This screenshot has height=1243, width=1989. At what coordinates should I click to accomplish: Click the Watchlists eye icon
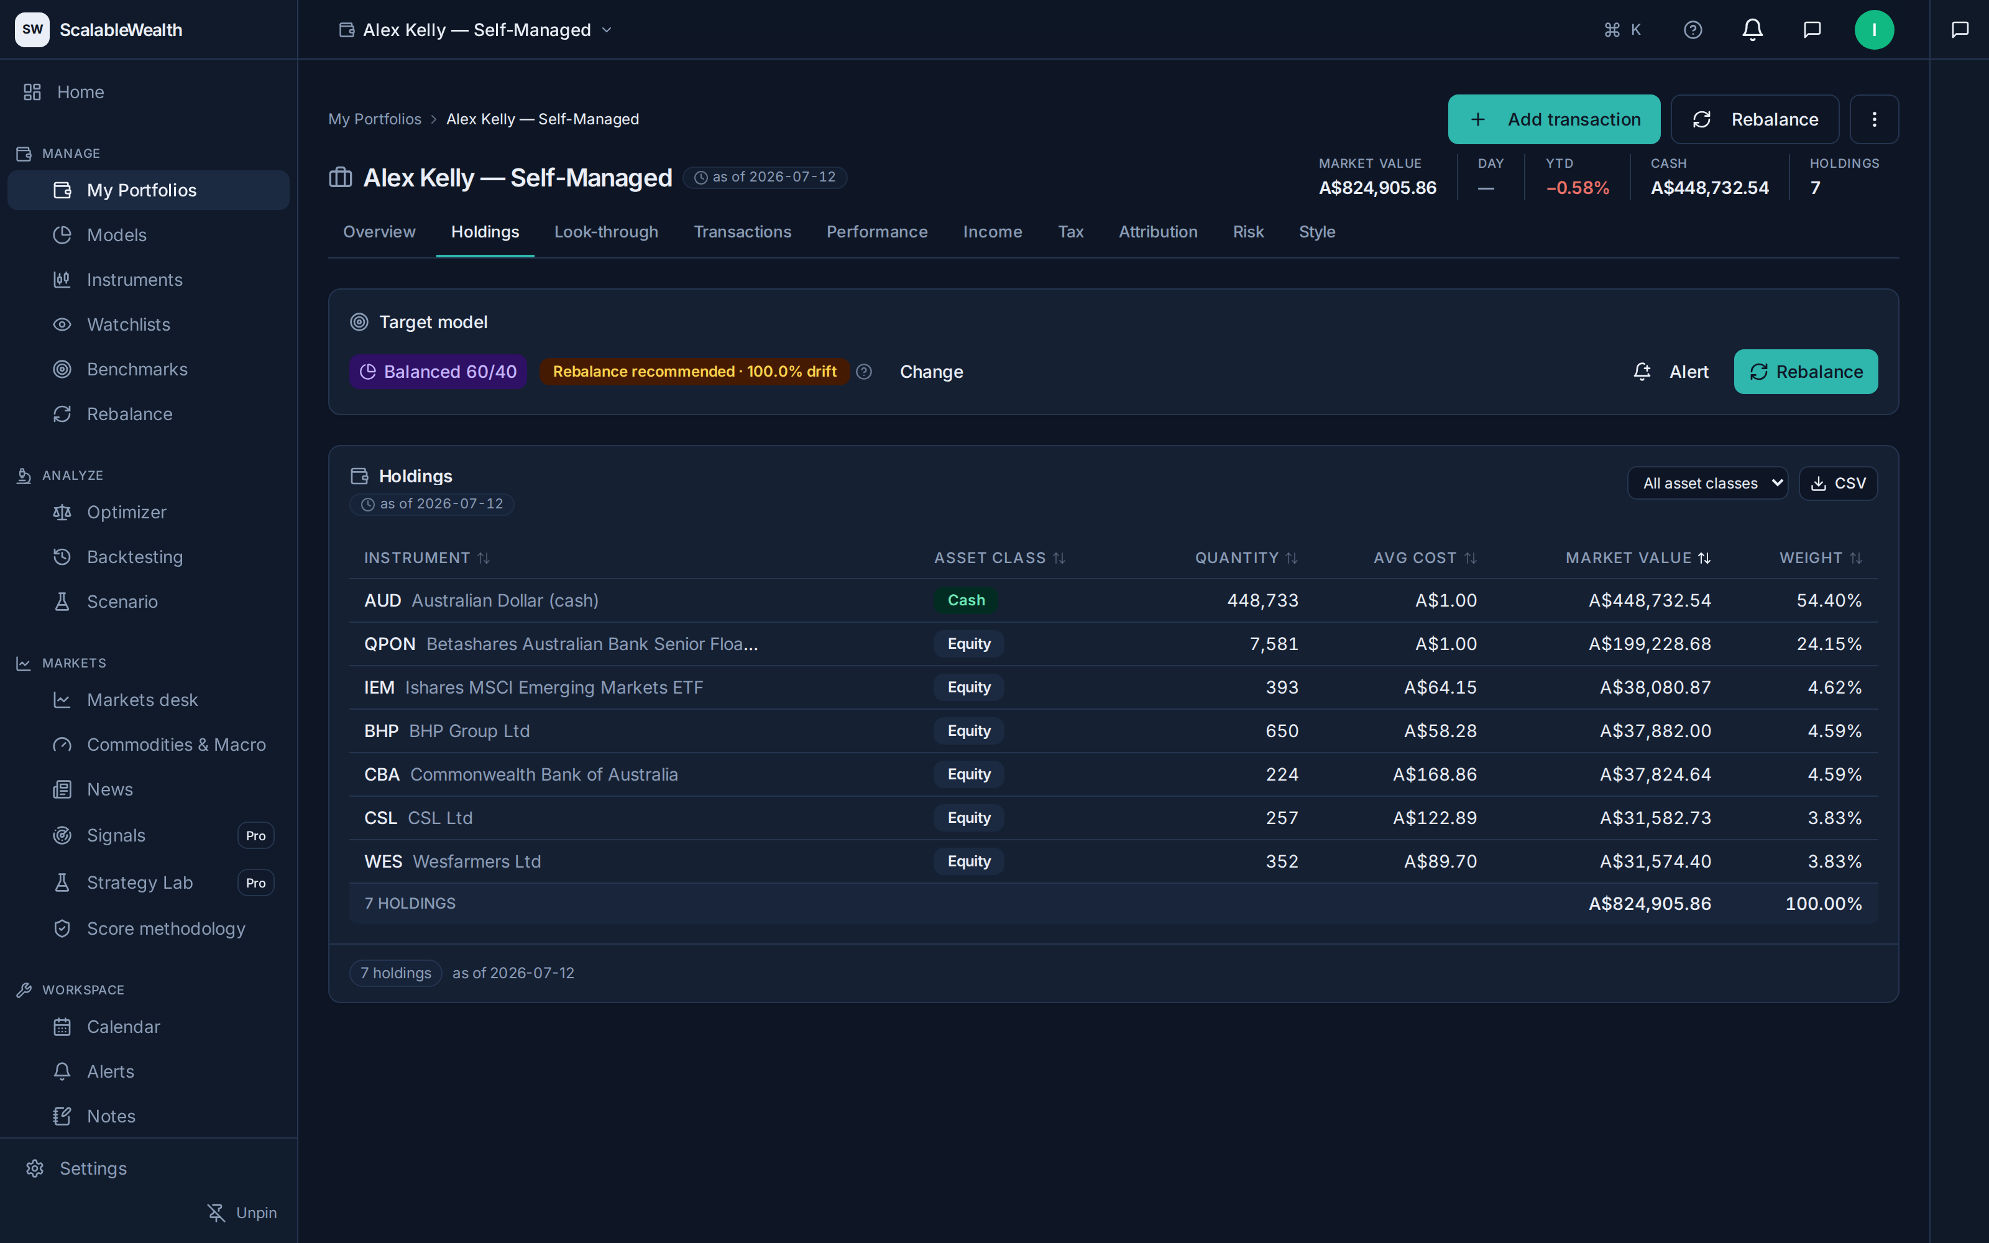[x=62, y=324]
